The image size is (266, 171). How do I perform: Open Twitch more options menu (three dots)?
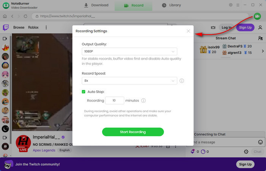(46, 27)
